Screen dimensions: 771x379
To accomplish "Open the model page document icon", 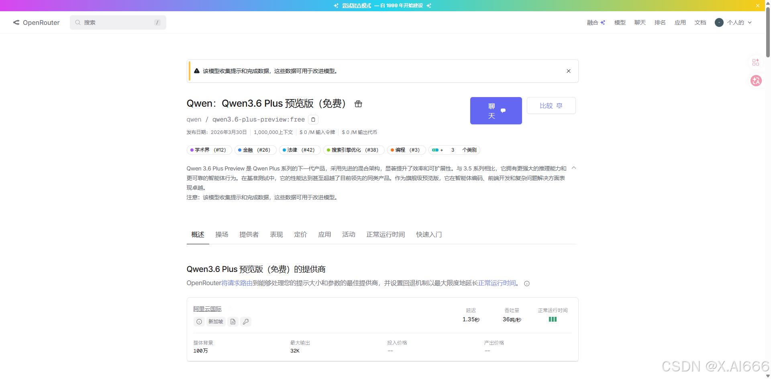I will (x=233, y=322).
